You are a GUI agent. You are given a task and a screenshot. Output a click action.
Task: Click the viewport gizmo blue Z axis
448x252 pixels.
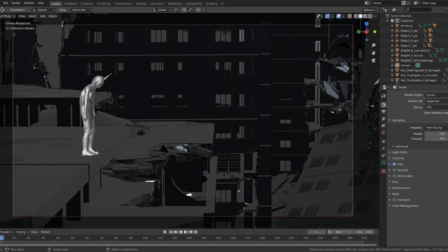tap(367, 24)
